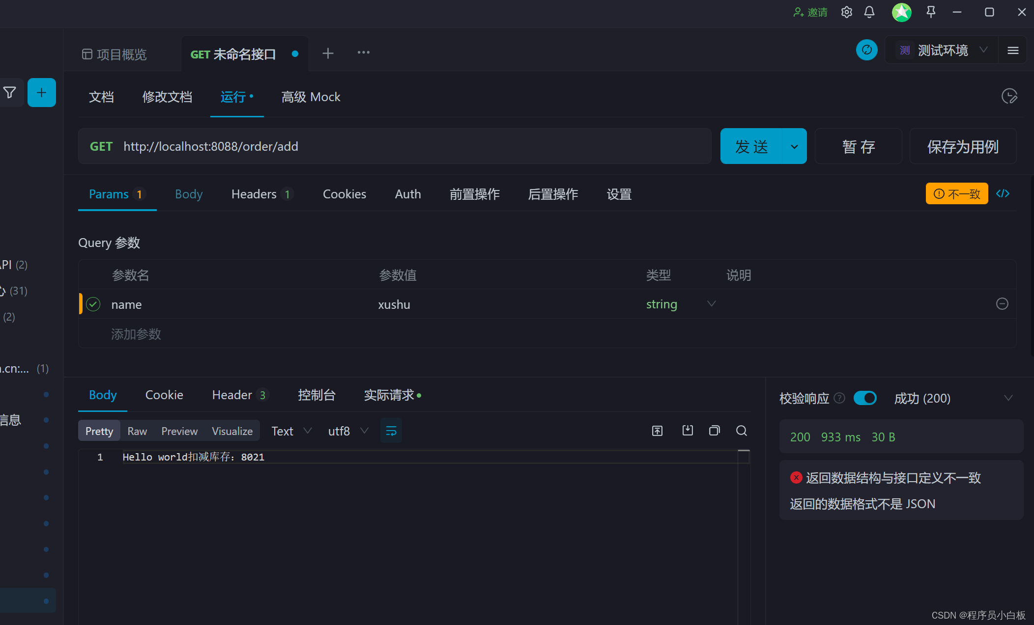Open the utf8 encoding dropdown
Image resolution: width=1034 pixels, height=625 pixels.
[348, 431]
